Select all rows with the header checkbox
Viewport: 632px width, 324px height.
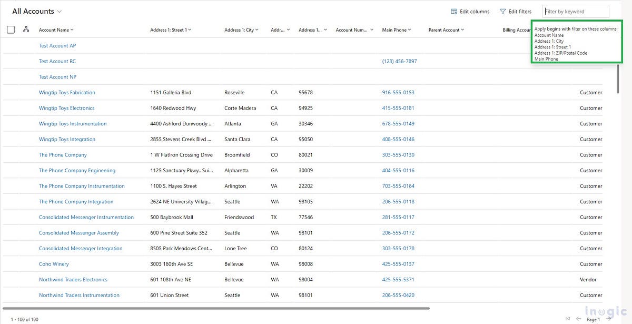click(11, 30)
